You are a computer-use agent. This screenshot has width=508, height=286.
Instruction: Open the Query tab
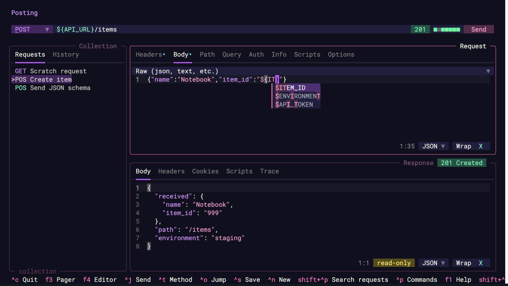tap(232, 54)
